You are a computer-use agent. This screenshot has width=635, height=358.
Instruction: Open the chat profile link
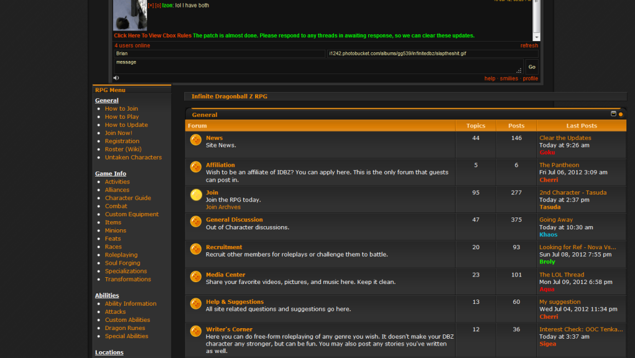coord(530,79)
